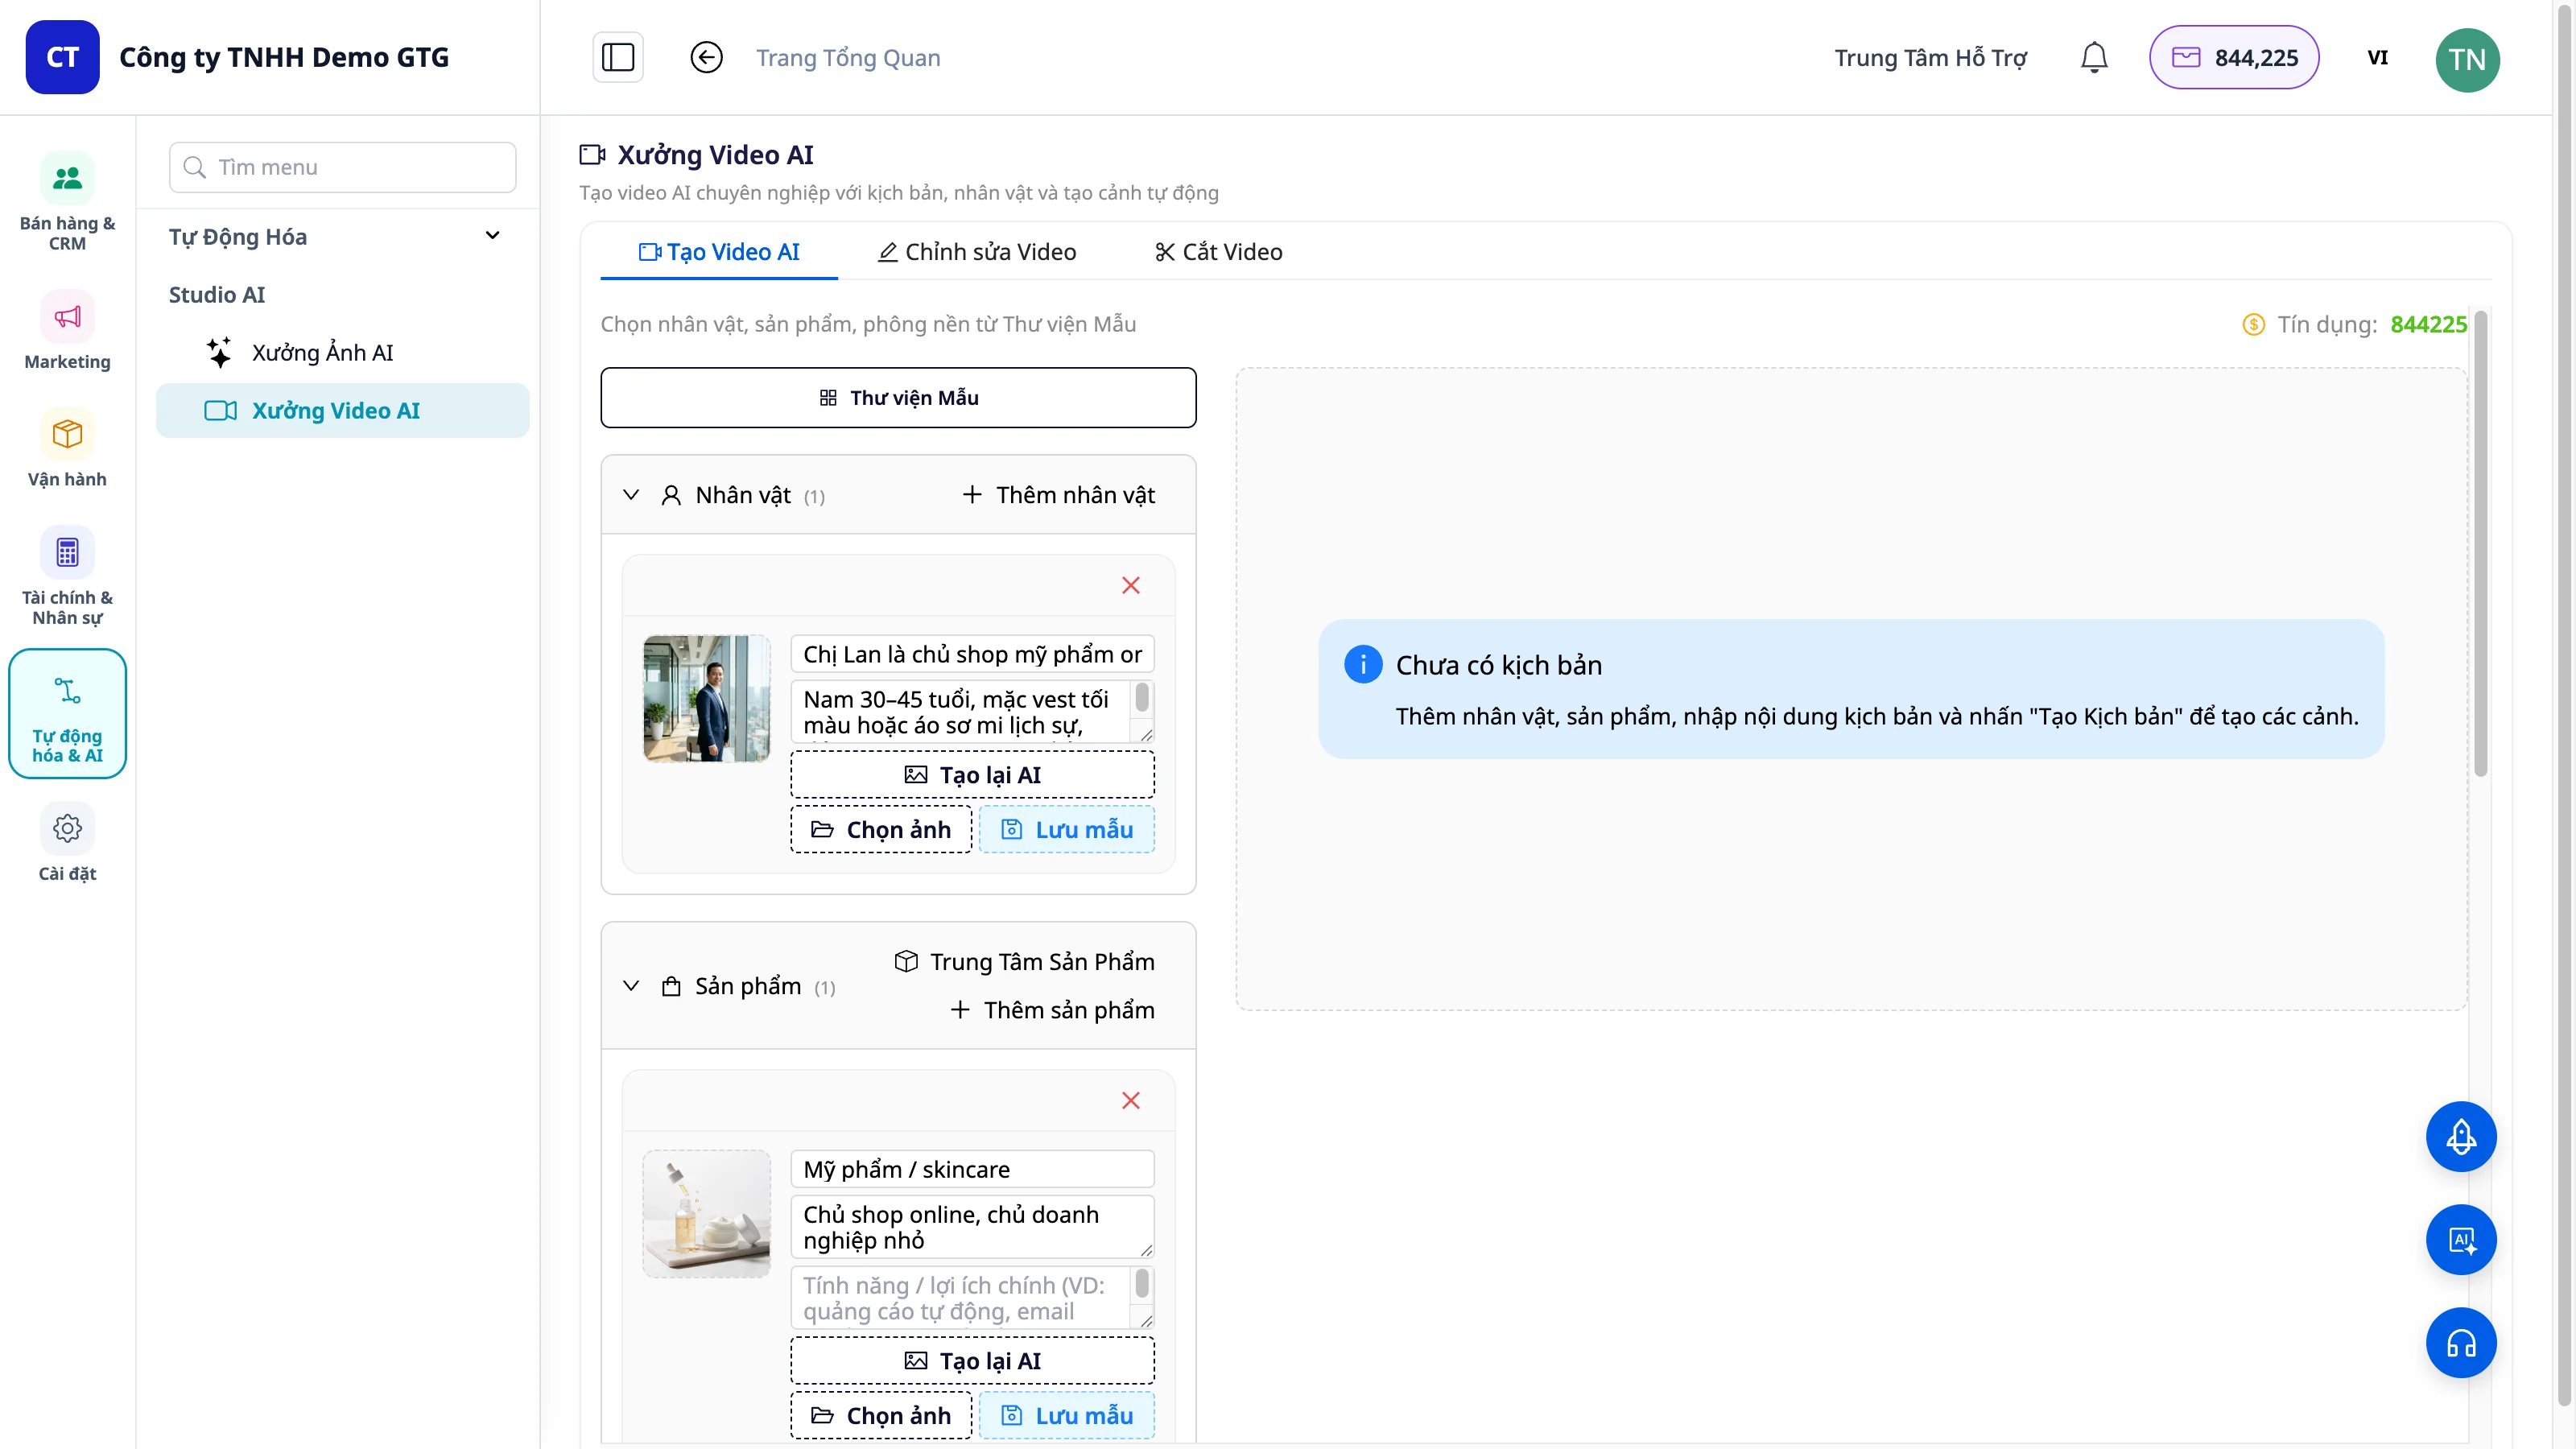Viewport: 2576px width, 1449px height.
Task: Remove the character card with red X
Action: point(1131,585)
